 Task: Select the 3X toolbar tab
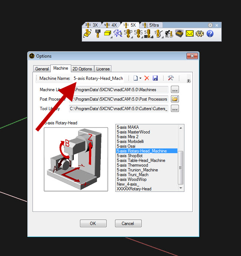tap(92, 25)
